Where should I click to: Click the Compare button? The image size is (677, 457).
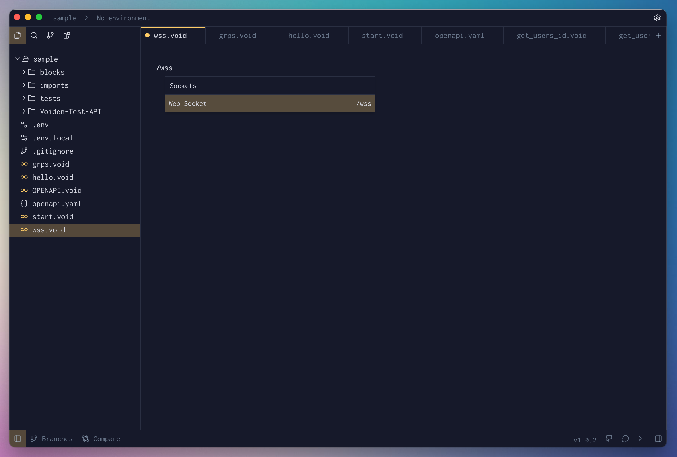[x=101, y=439]
